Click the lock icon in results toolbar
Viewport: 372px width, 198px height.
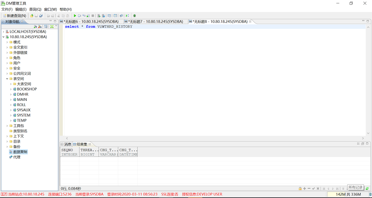coord(300,189)
